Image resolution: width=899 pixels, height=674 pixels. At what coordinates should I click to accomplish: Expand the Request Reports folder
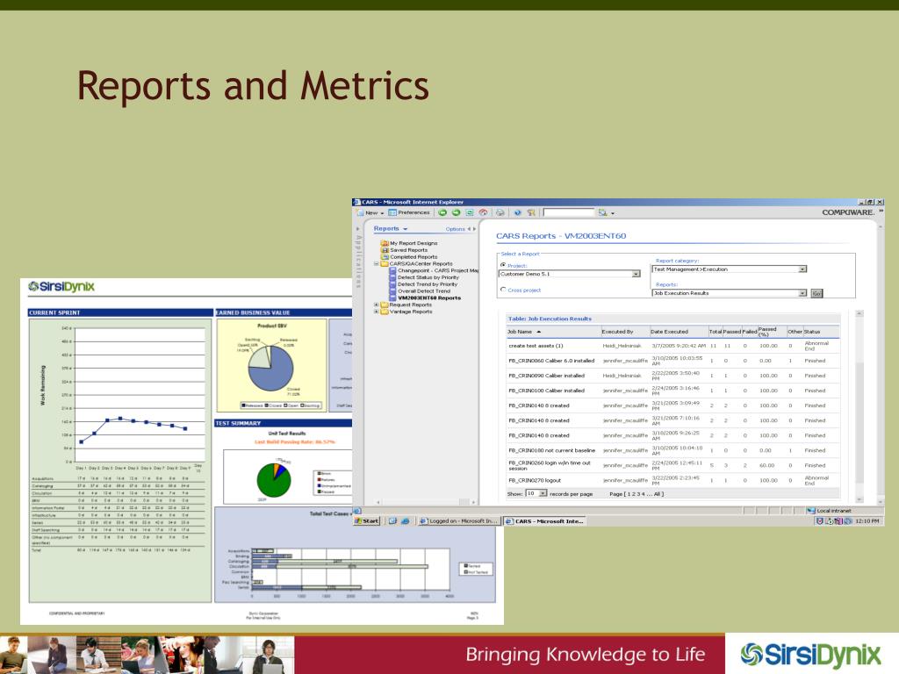tap(376, 305)
